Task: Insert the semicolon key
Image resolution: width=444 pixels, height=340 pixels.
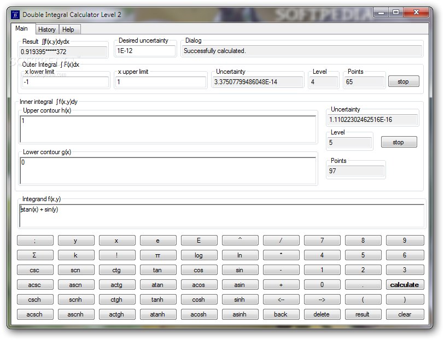Action: [35, 241]
